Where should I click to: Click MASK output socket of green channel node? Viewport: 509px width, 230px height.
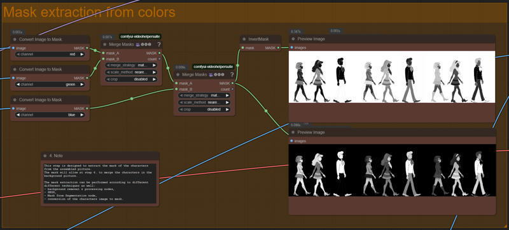click(87, 78)
